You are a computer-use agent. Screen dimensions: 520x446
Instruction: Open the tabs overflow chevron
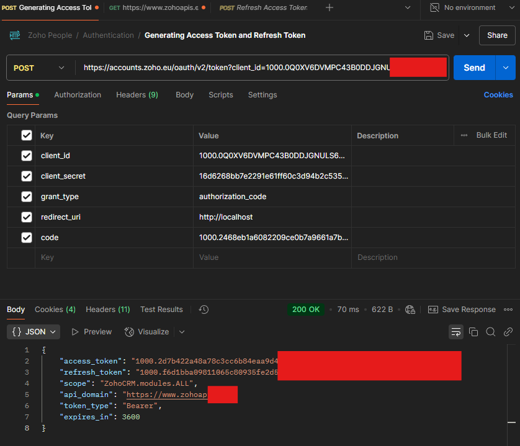pyautogui.click(x=408, y=7)
